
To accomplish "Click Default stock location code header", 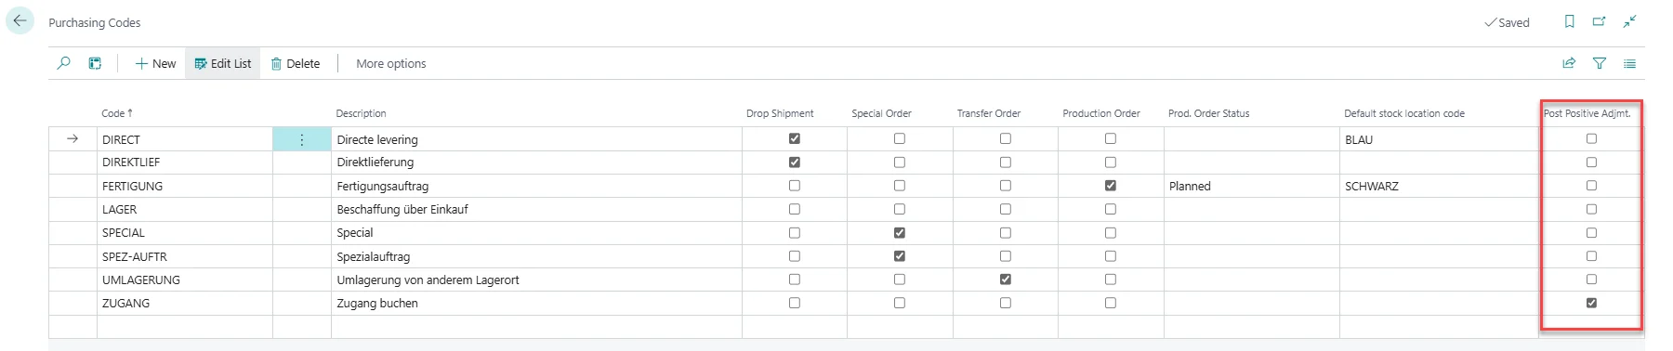I will [x=1404, y=113].
